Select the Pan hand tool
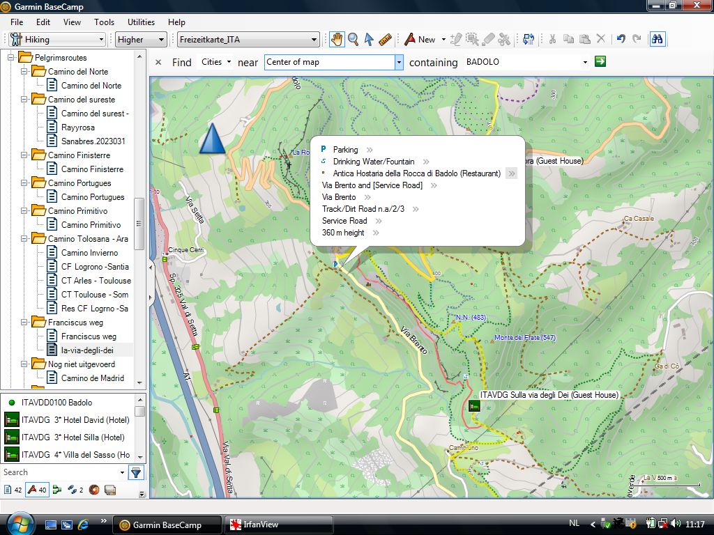This screenshot has height=535, width=714. pos(337,40)
